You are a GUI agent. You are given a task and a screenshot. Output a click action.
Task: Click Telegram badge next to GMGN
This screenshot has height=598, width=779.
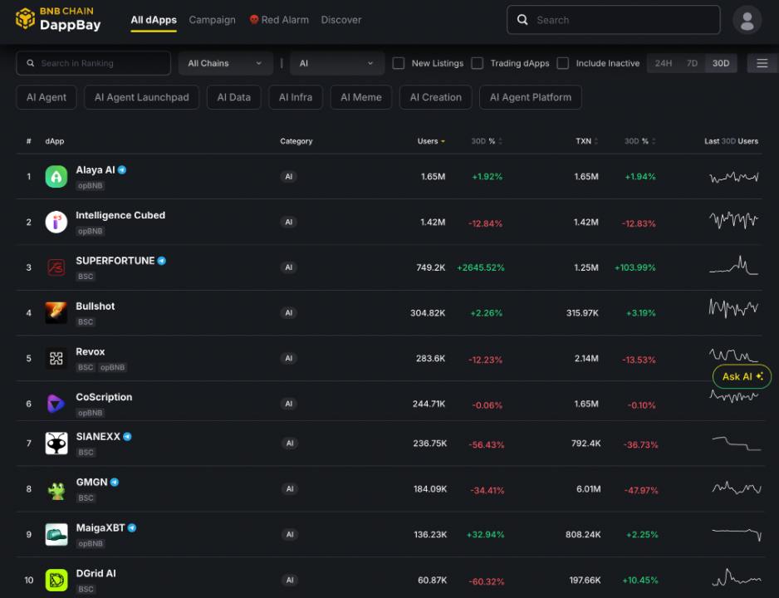pyautogui.click(x=115, y=483)
